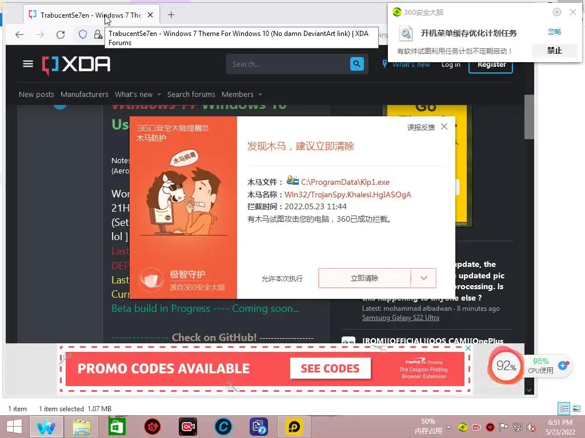Image resolution: width=585 pixels, height=438 pixels.
Task: Click the trojan file path C:\ProgramData\Kip1.exe
Action: coord(345,182)
